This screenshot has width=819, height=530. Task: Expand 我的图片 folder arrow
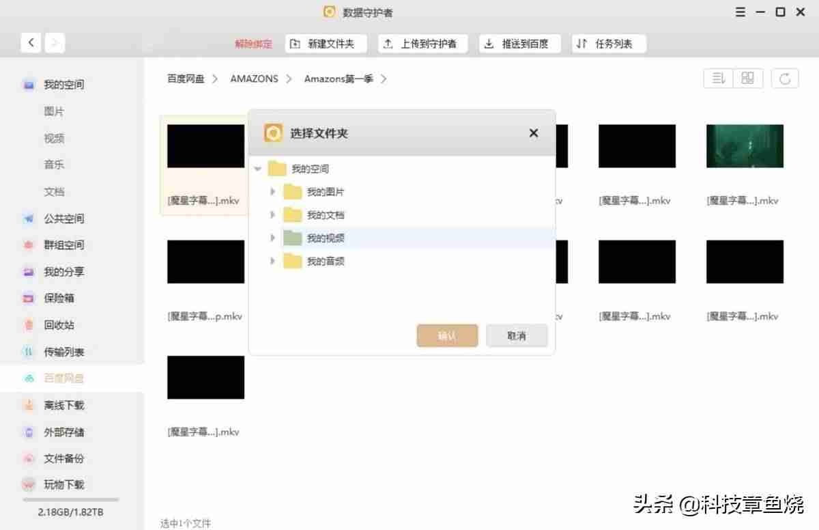point(273,192)
